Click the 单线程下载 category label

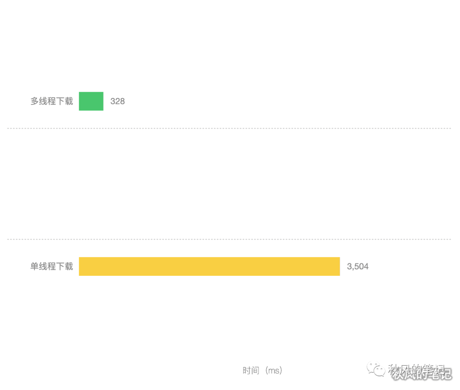pyautogui.click(x=52, y=266)
